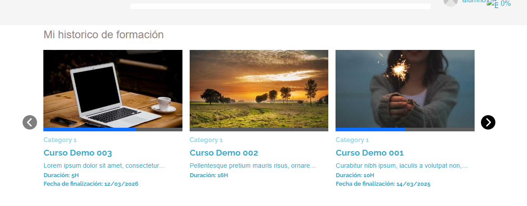Click 'Duración: 10H' text
Image resolution: width=527 pixels, height=206 pixels.
[355, 175]
